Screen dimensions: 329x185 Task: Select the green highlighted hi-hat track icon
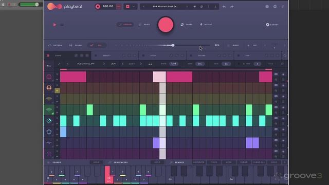click(49, 109)
